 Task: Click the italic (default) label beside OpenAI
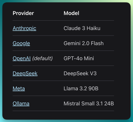click(x=43, y=58)
